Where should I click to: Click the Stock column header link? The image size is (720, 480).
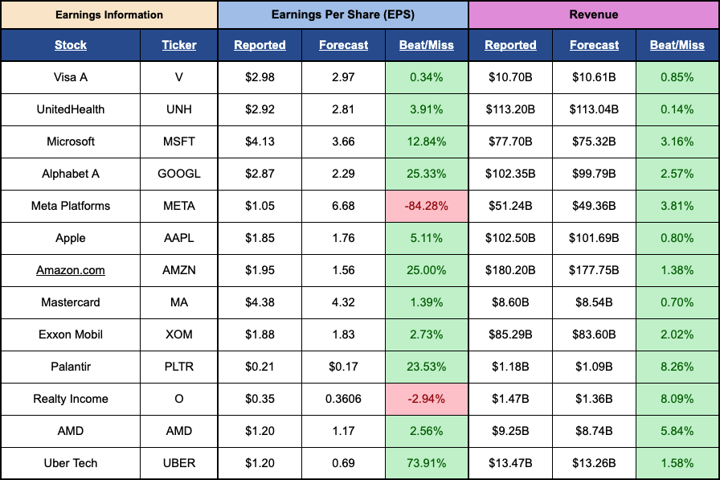(x=71, y=45)
